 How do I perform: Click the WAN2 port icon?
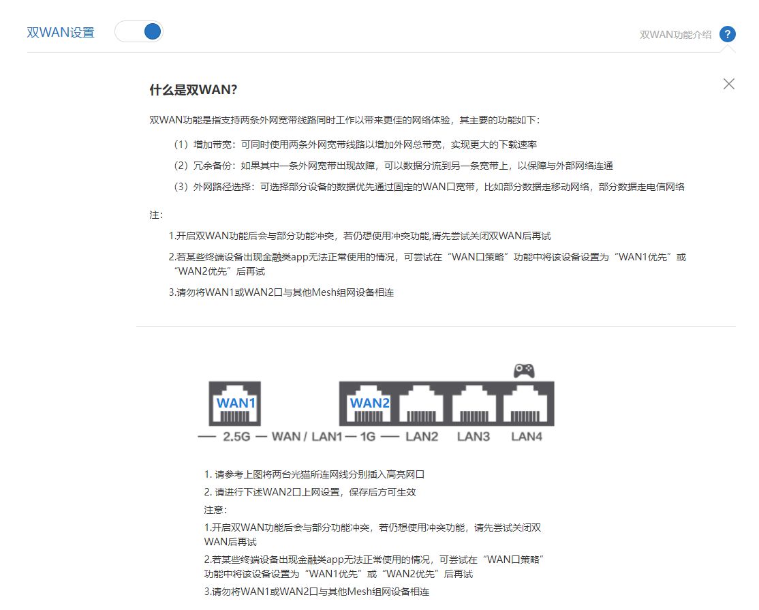pyautogui.click(x=369, y=403)
